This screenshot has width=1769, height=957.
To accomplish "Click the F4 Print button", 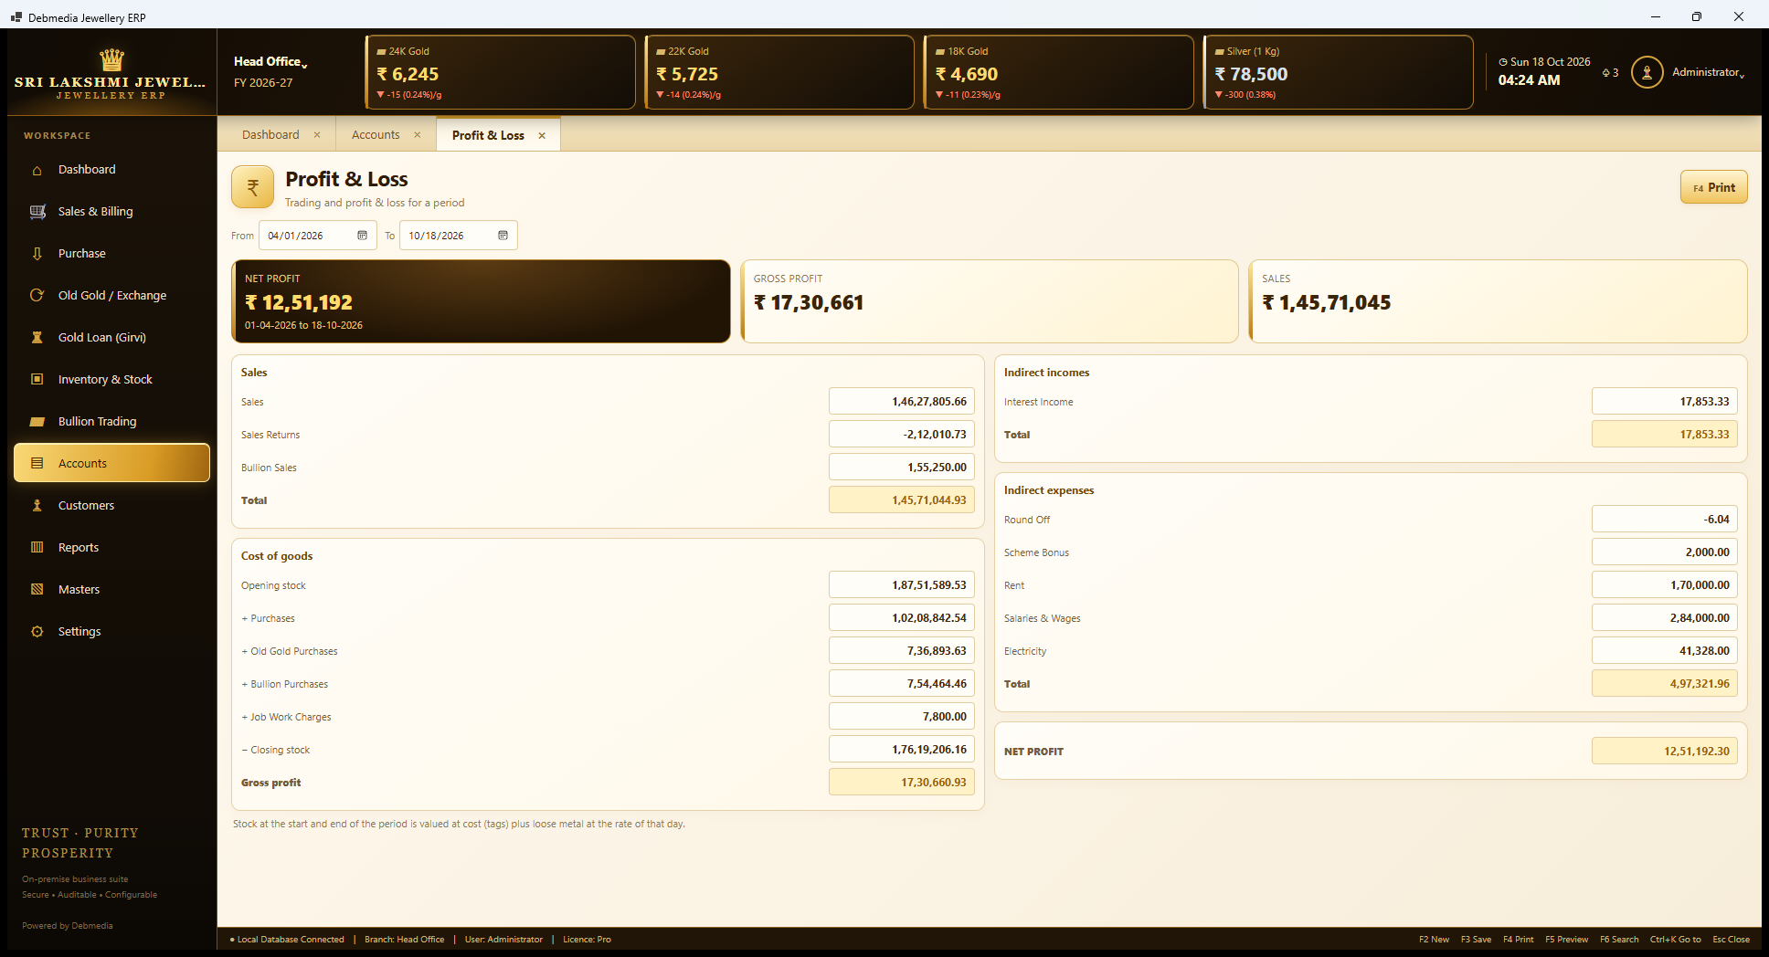I will pos(1713,187).
